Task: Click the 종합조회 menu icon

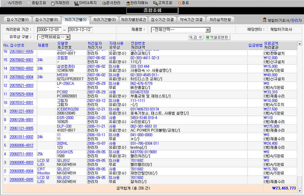Action: [29, 3]
